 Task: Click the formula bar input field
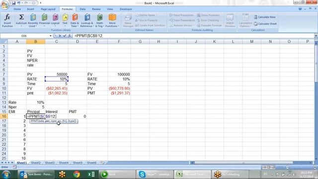pos(193,36)
